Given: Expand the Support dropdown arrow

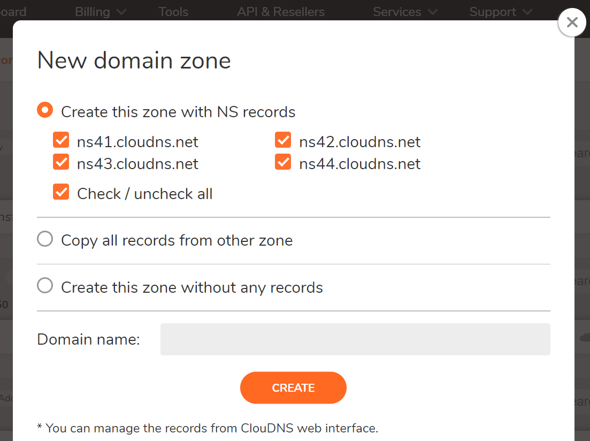Looking at the screenshot, I should [527, 12].
